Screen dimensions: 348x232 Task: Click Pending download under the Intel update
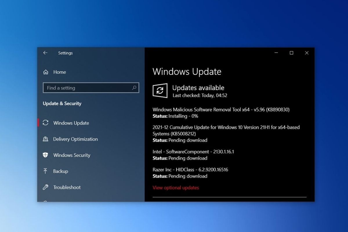click(188, 158)
